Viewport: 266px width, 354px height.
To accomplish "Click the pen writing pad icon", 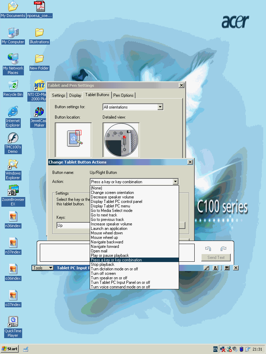I will (206, 268).
